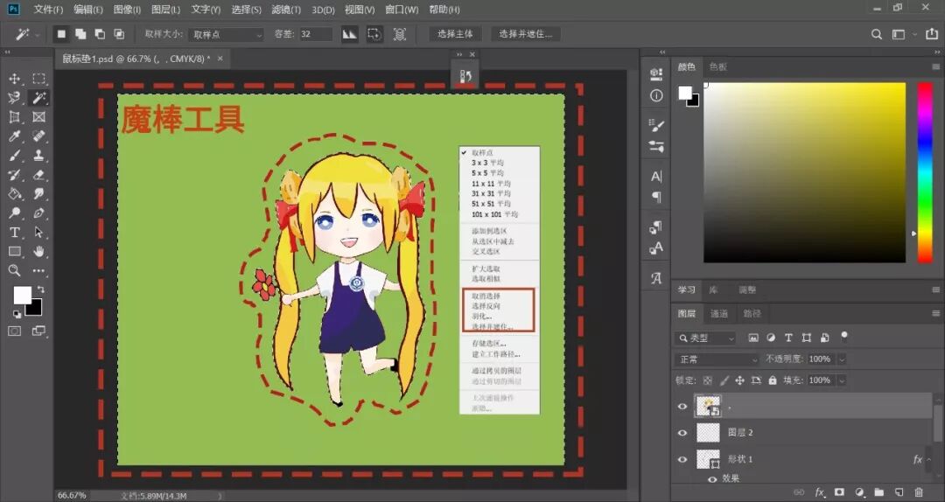The width and height of the screenshot is (945, 502).
Task: Click the Quick Mask mode icon
Action: (15, 331)
